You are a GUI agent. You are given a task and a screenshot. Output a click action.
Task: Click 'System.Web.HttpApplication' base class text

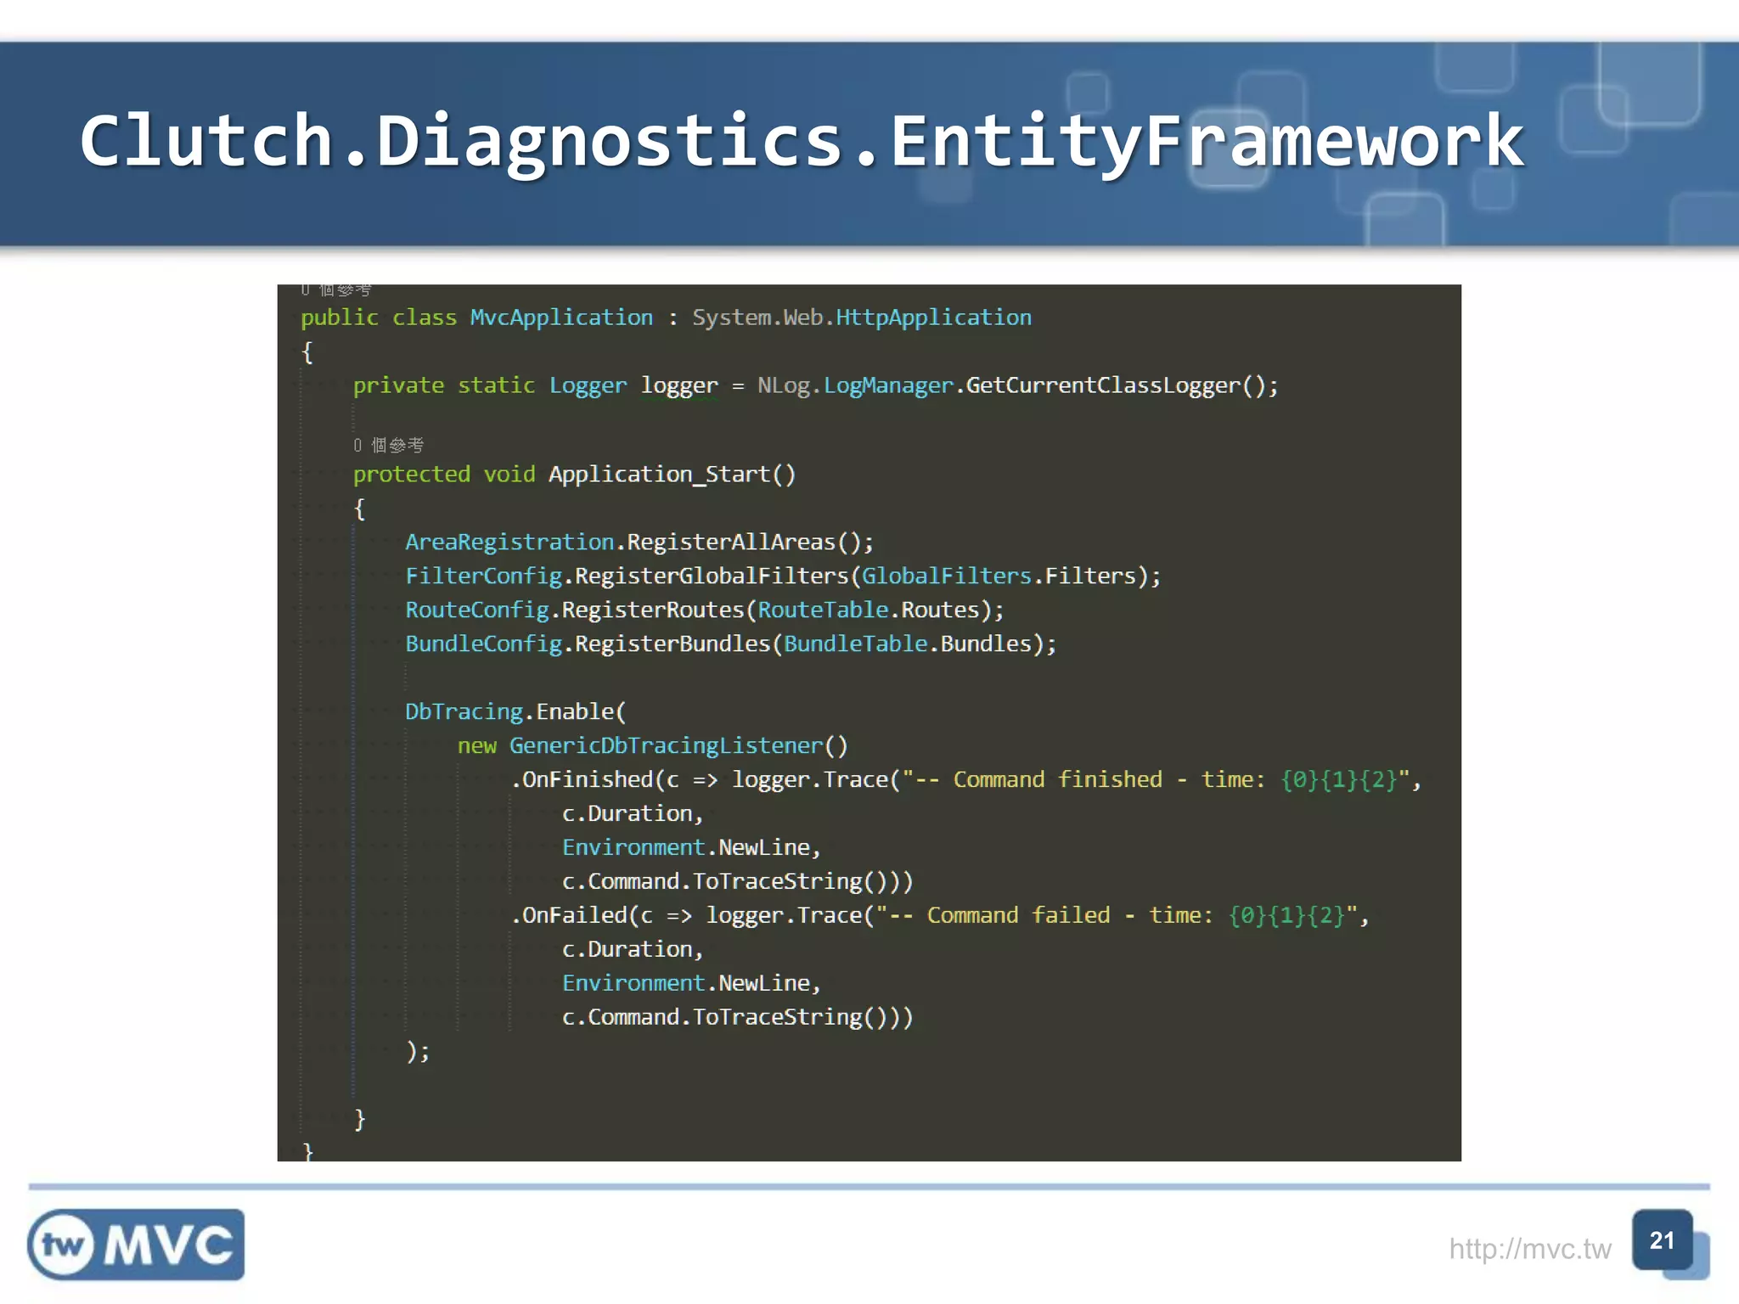[x=862, y=318]
